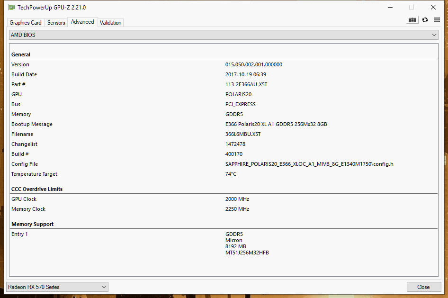Viewport: 448px width, 298px height.
Task: Select the Version value 015.050.002.001.000000
Action: click(x=254, y=64)
